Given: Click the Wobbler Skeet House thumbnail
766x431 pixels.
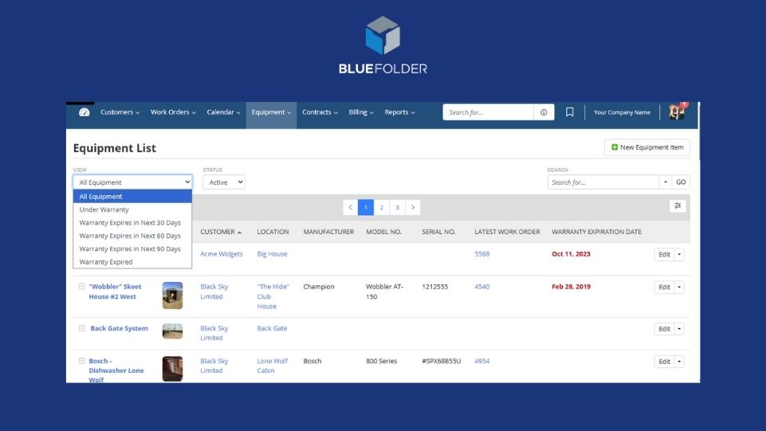Looking at the screenshot, I should (x=172, y=296).
